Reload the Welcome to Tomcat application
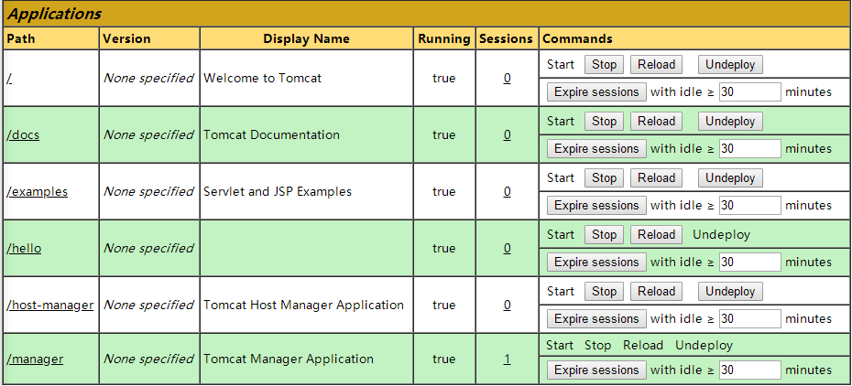The height and width of the screenshot is (386, 852). point(656,65)
